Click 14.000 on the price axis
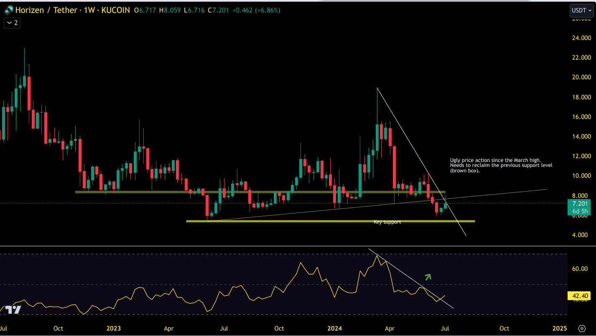Image resolution: width=596 pixels, height=336 pixels. pos(582,136)
